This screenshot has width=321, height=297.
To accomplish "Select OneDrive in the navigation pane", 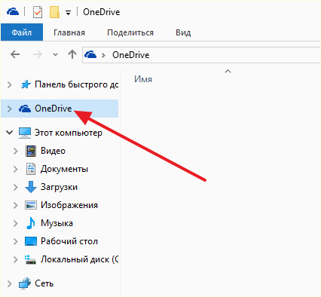I will tap(53, 109).
